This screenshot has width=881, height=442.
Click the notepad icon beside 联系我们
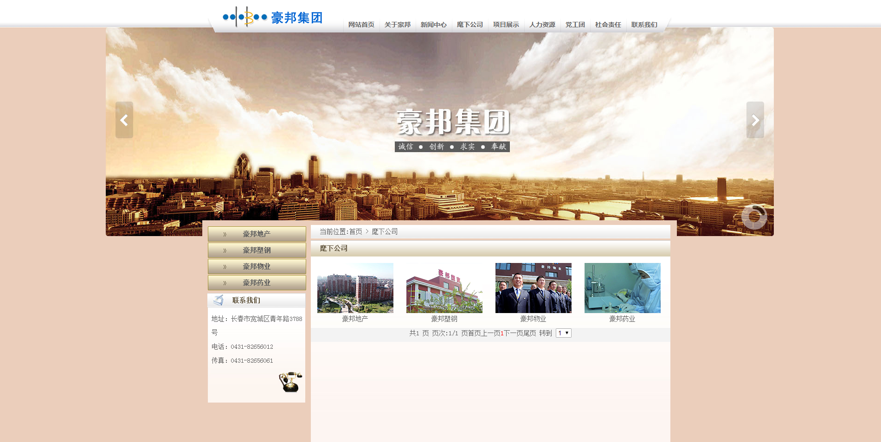[x=219, y=300]
